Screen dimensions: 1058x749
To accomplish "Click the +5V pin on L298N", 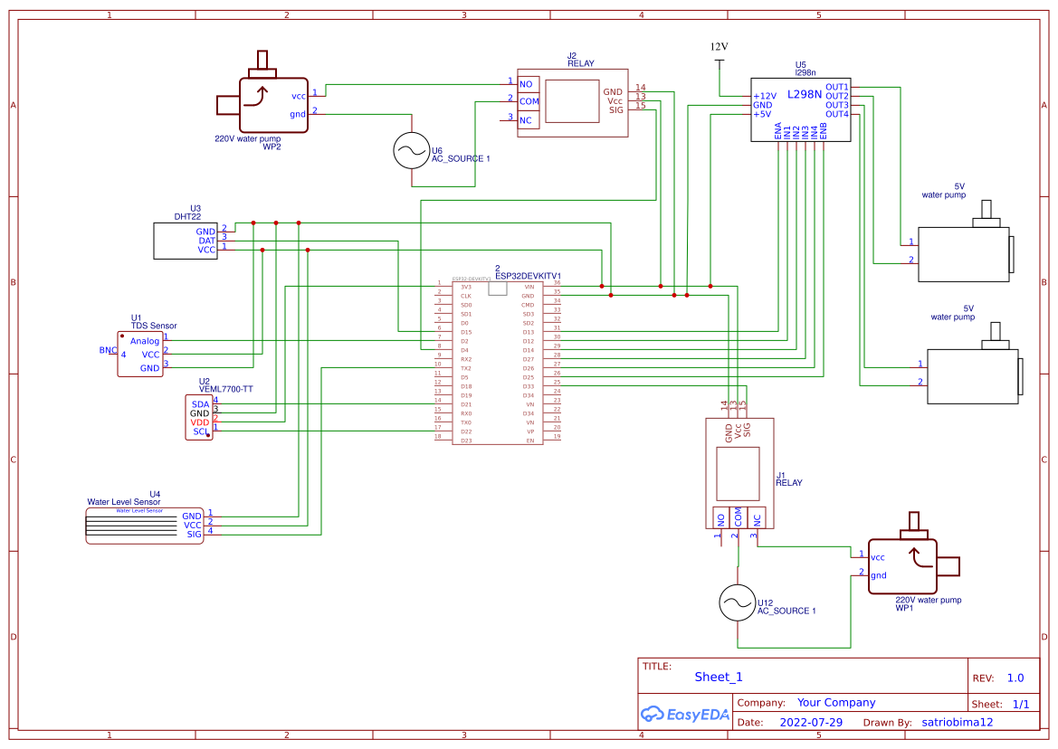I will (762, 114).
